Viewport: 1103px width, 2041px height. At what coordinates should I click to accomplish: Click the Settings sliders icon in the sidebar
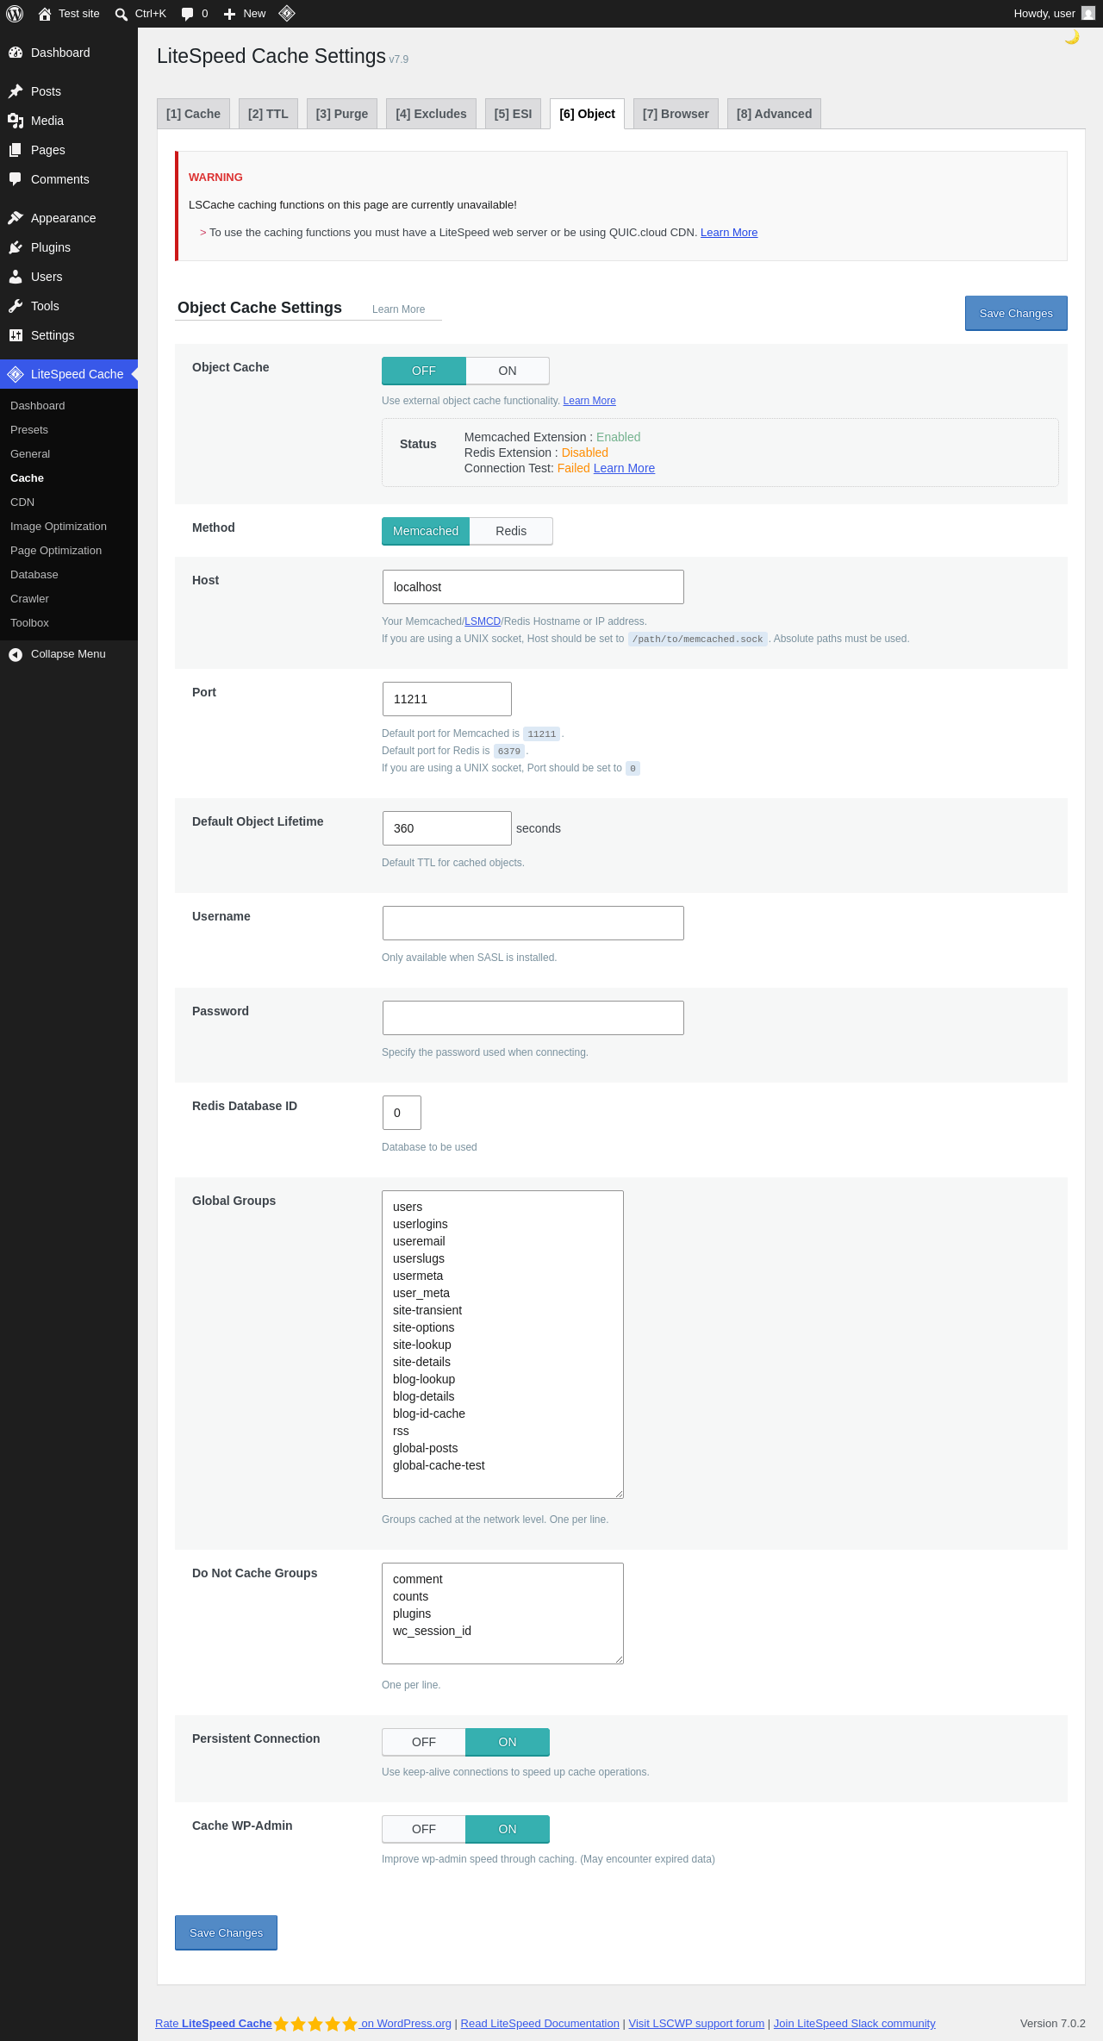pyautogui.click(x=16, y=335)
